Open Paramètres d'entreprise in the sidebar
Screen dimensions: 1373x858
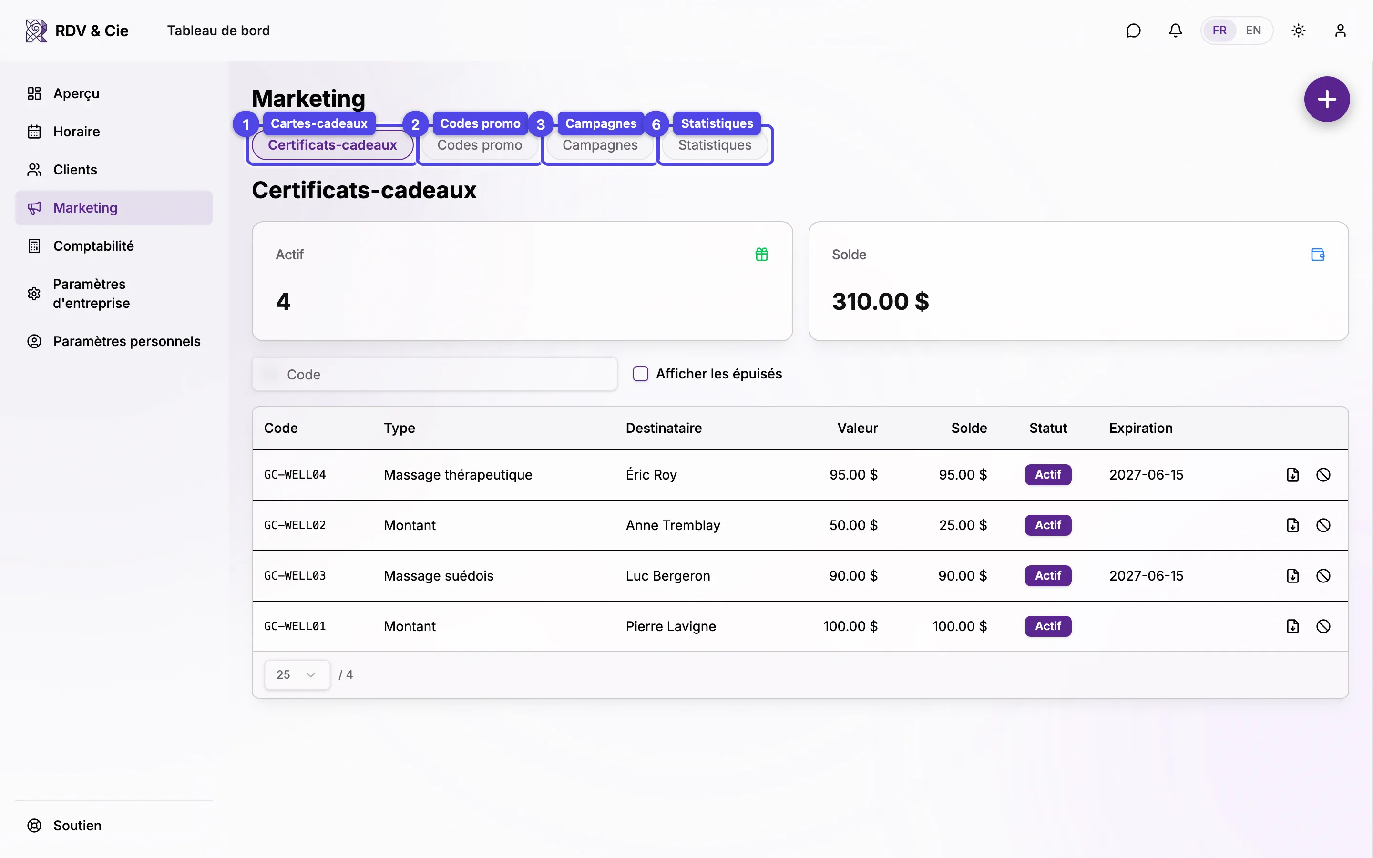pyautogui.click(x=113, y=293)
